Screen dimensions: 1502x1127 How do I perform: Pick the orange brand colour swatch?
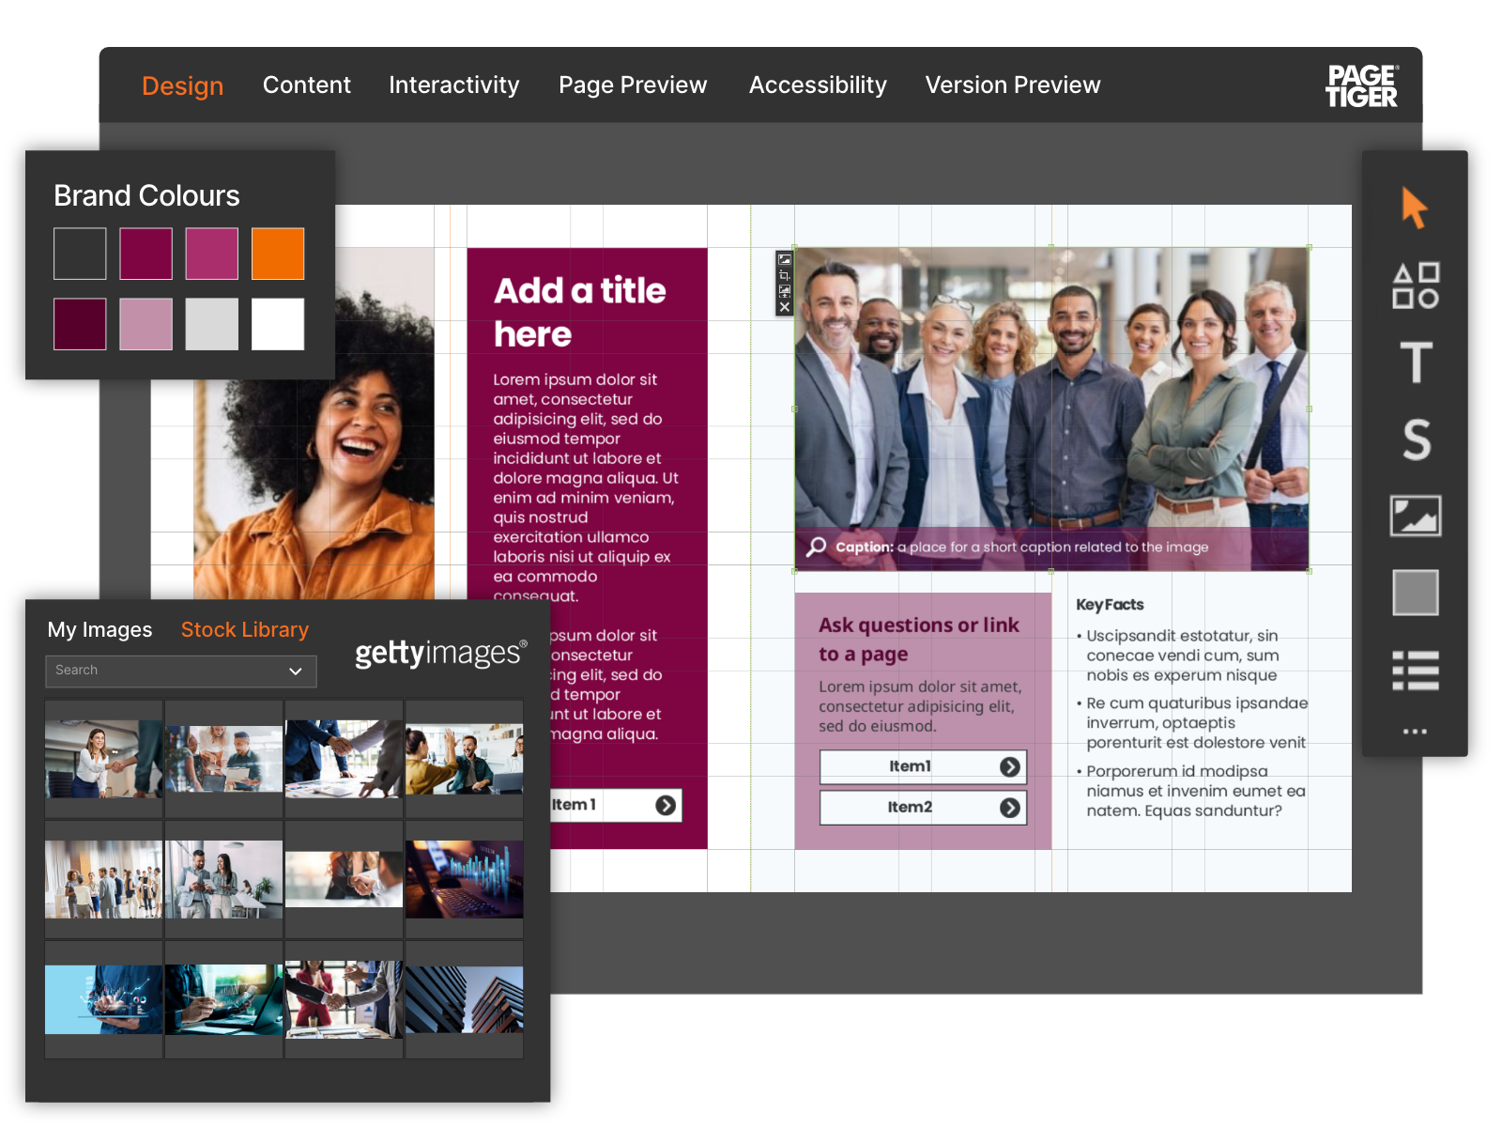click(x=278, y=254)
